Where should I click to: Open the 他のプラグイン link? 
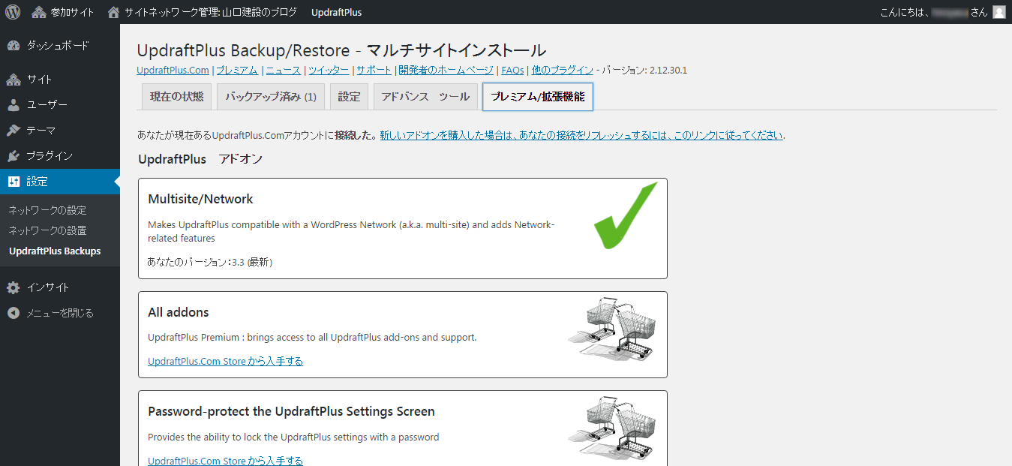(562, 71)
